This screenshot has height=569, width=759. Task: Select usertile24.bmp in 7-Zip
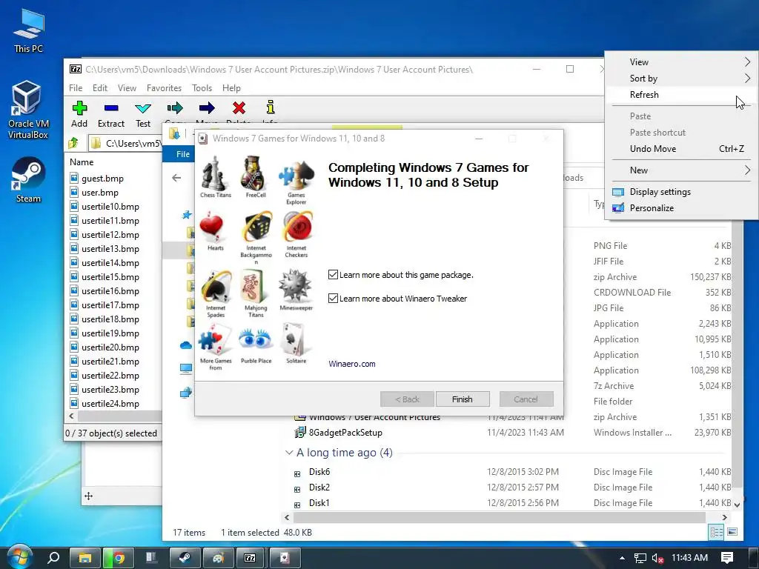110,404
